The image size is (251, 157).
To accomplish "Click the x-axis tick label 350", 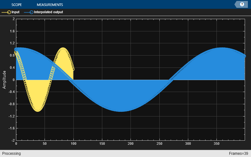I will pyautogui.click(x=216, y=143).
